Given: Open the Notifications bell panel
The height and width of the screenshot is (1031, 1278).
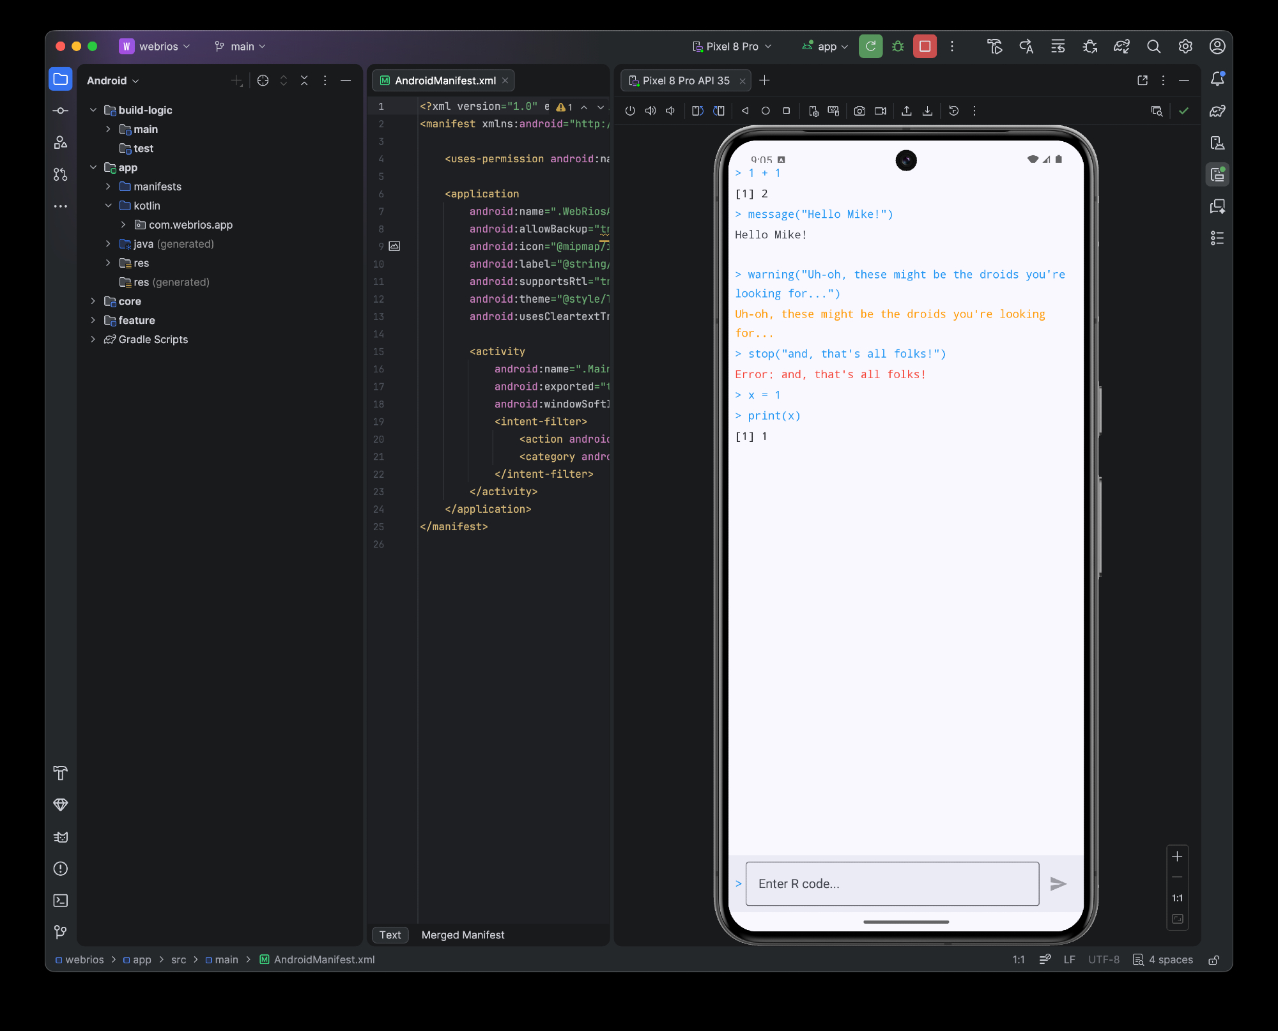Looking at the screenshot, I should [x=1217, y=79].
